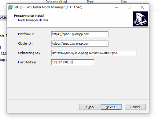Click into the Onboarding Key field

click(x=94, y=53)
